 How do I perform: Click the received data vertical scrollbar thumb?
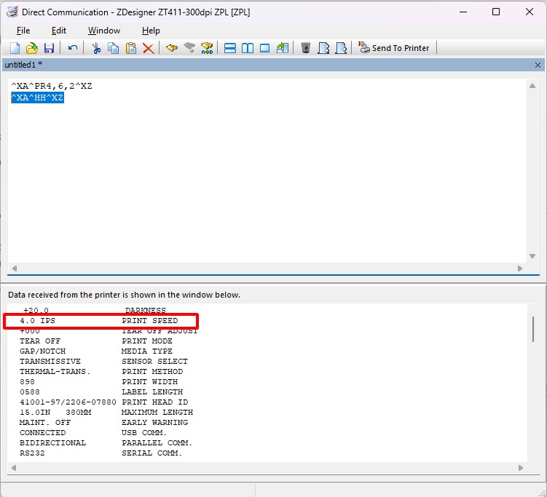tap(533, 328)
